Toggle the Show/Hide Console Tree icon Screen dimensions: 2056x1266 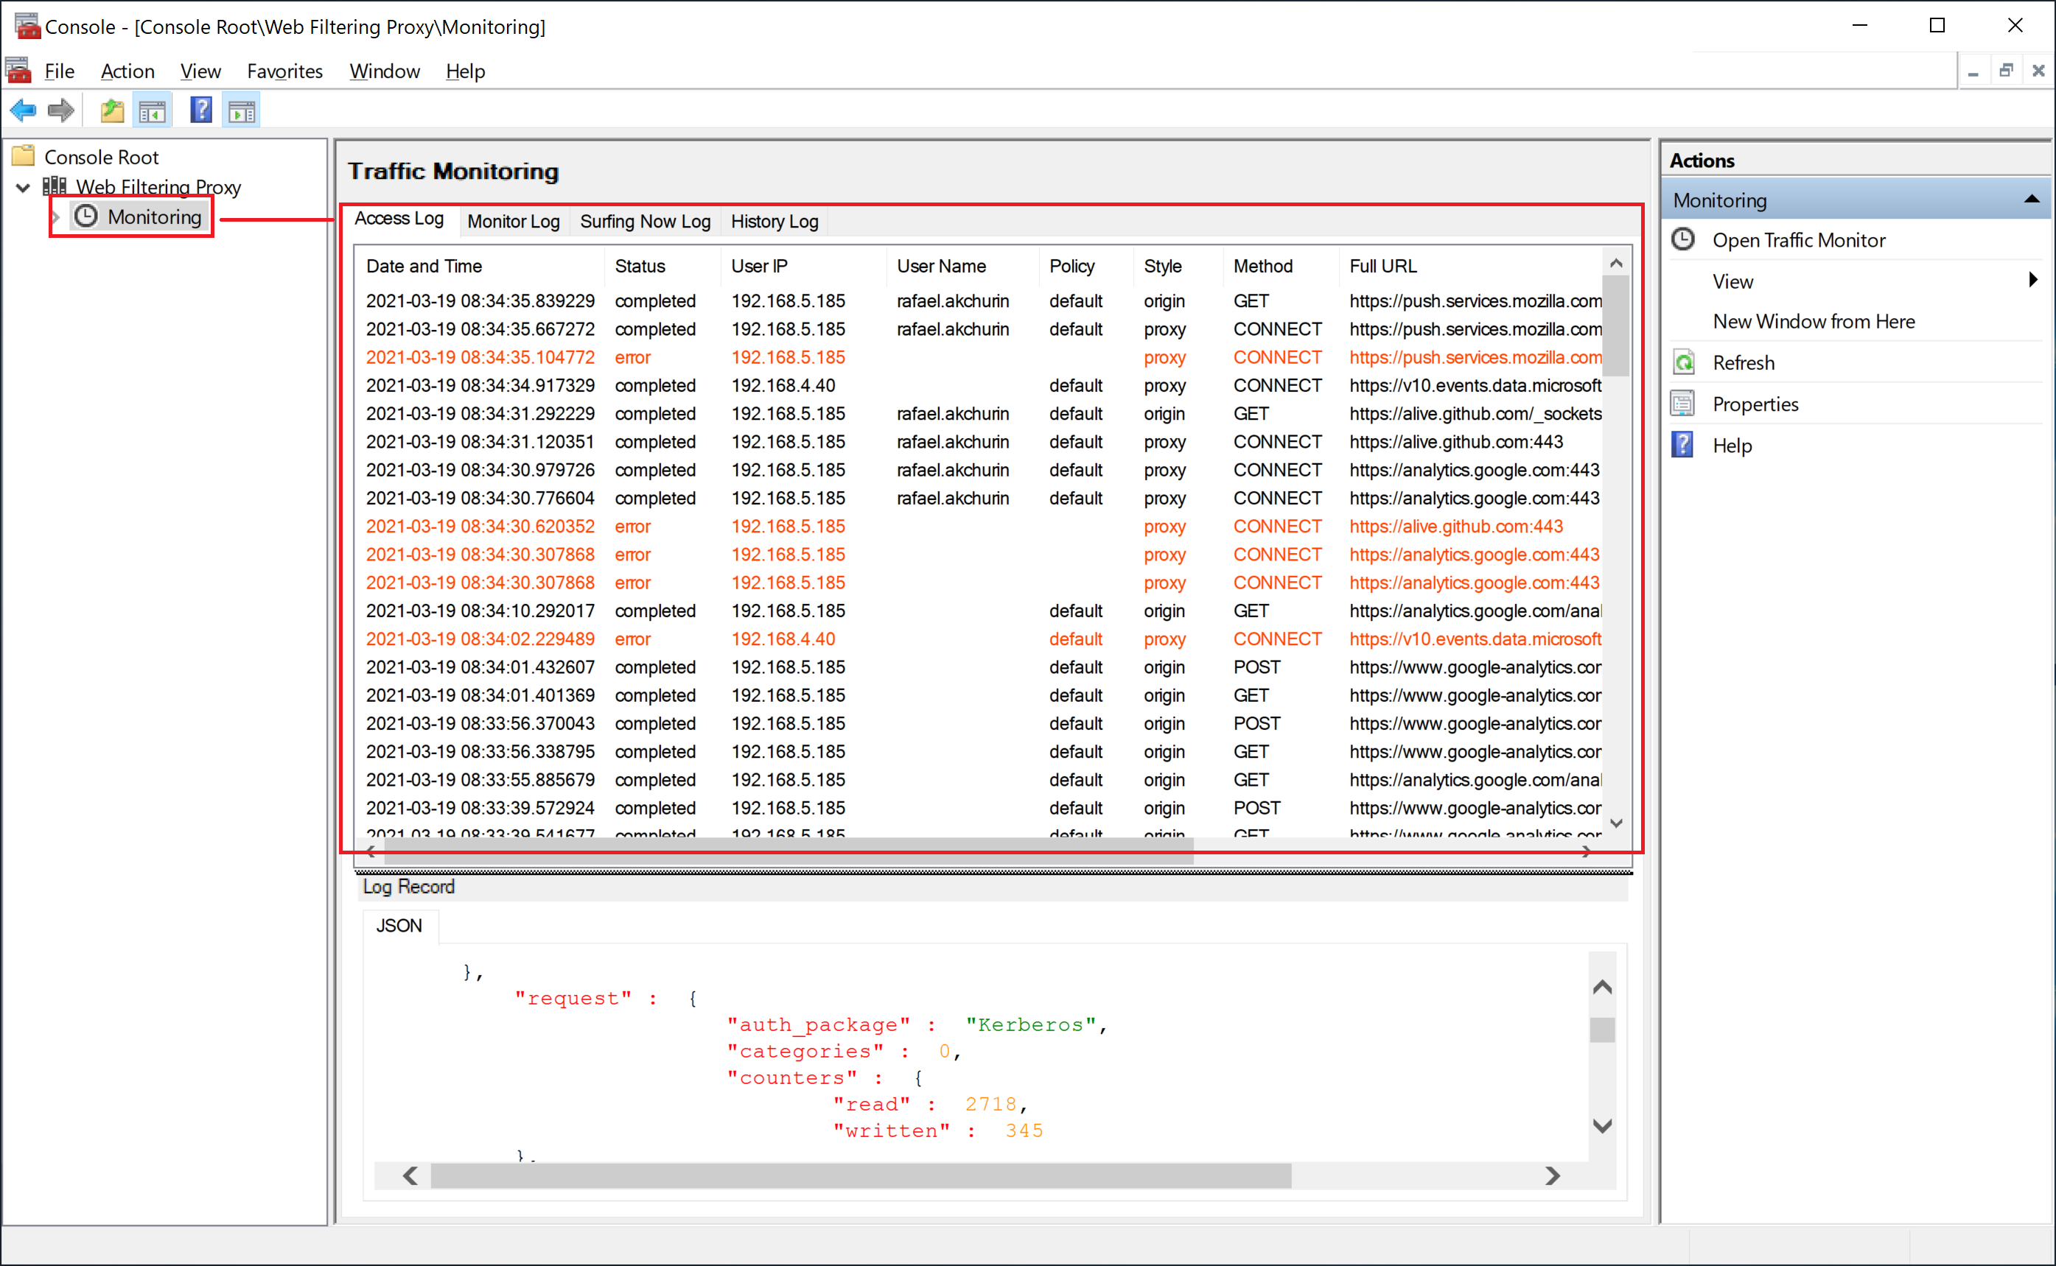click(x=153, y=110)
